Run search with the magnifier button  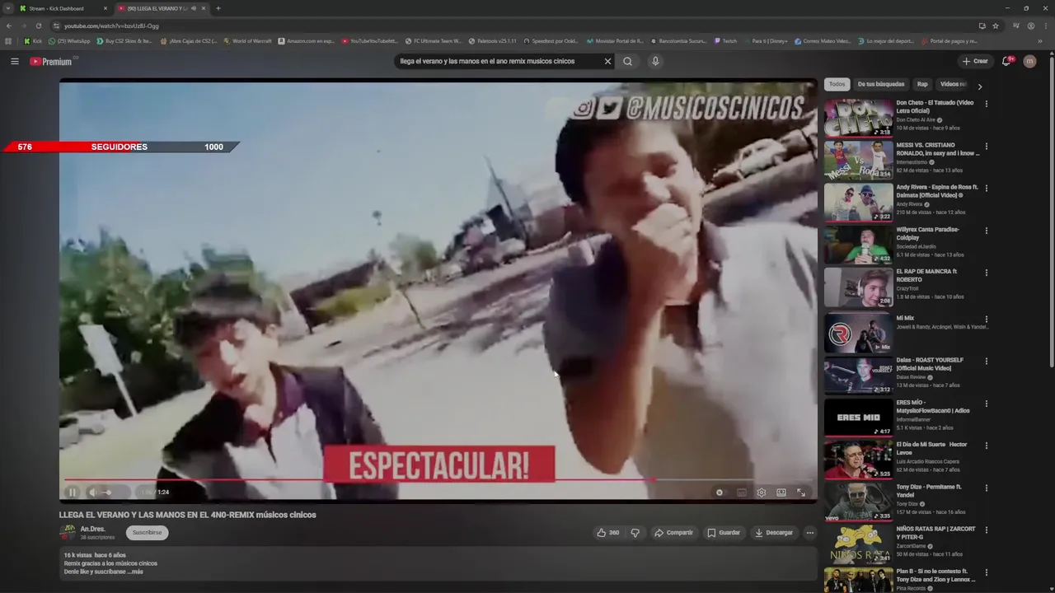(627, 61)
